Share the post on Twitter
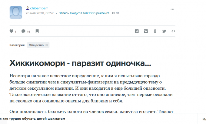The height and width of the screenshot is (124, 206). pos(164,31)
